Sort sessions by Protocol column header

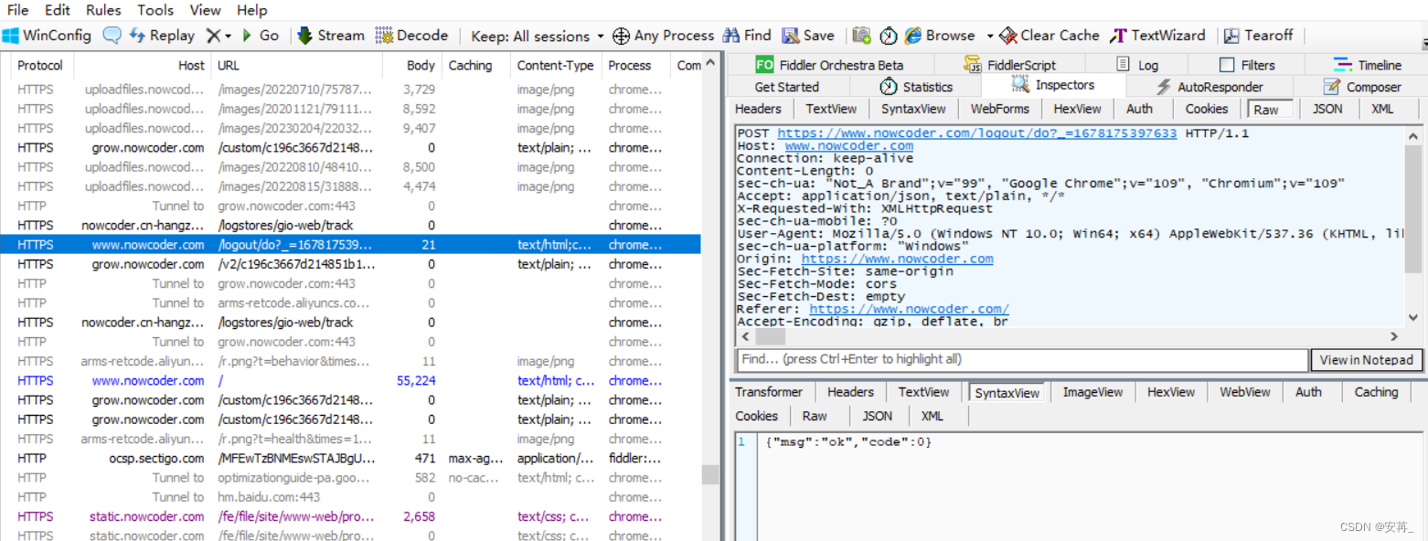(40, 66)
